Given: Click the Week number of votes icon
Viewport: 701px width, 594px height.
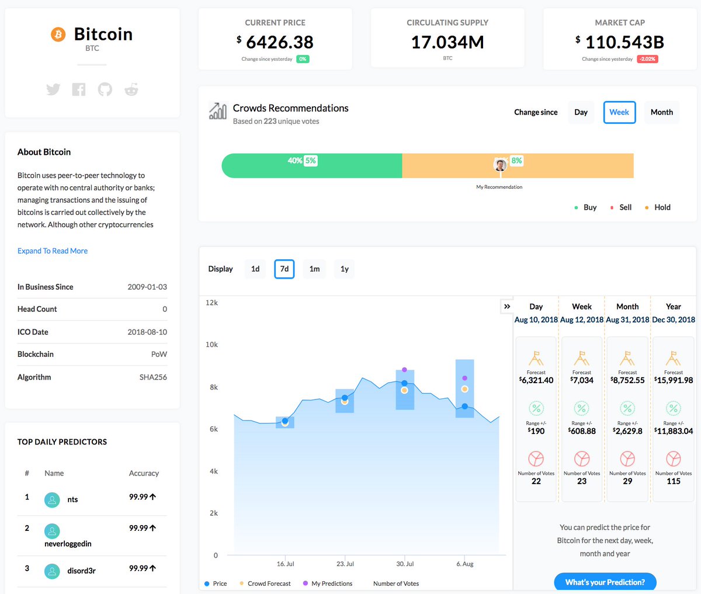Looking at the screenshot, I should [582, 458].
